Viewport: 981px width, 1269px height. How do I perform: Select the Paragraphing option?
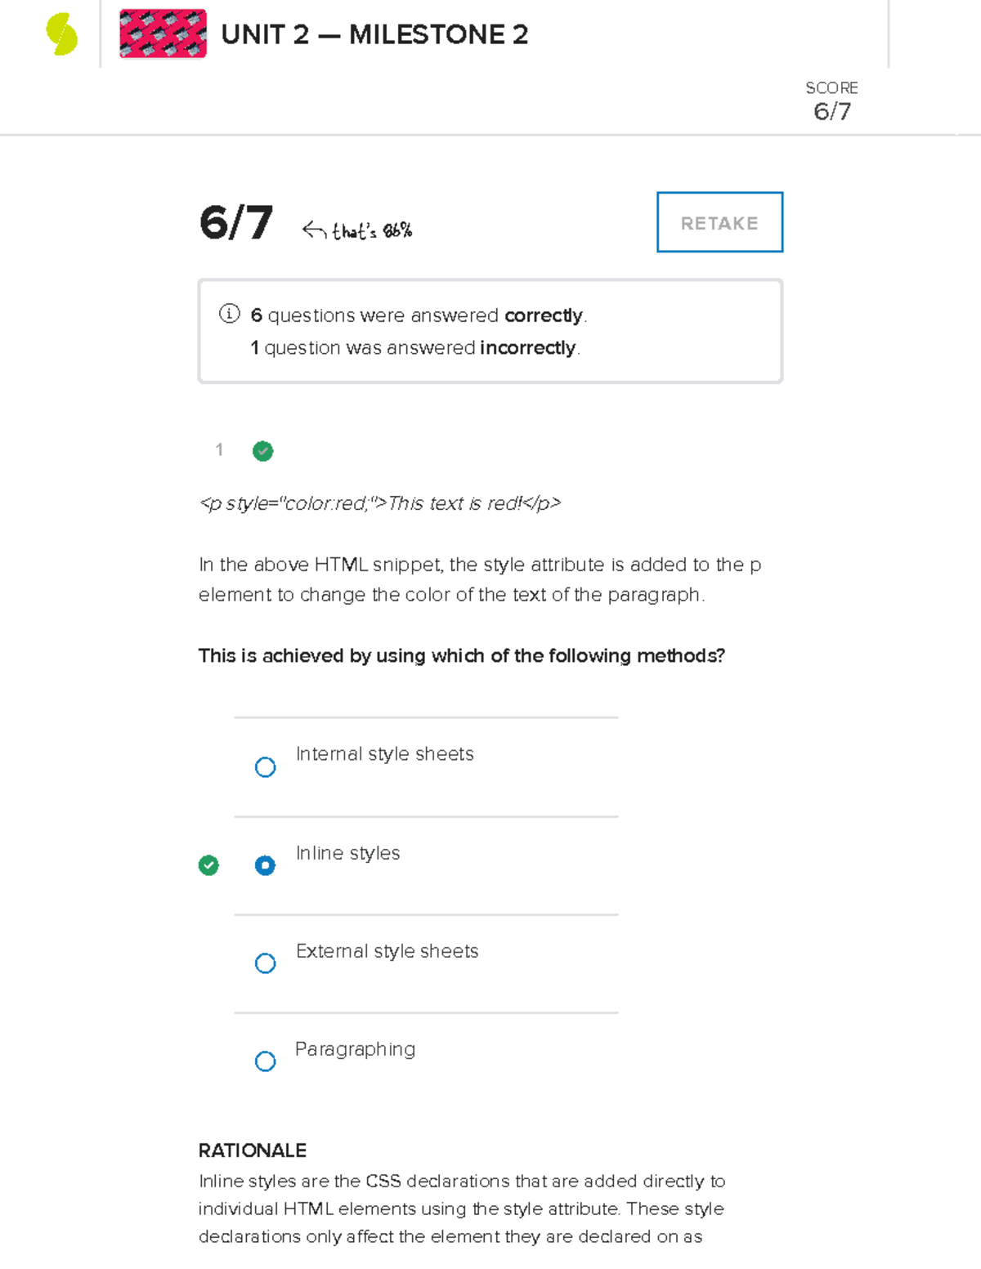click(x=265, y=1061)
